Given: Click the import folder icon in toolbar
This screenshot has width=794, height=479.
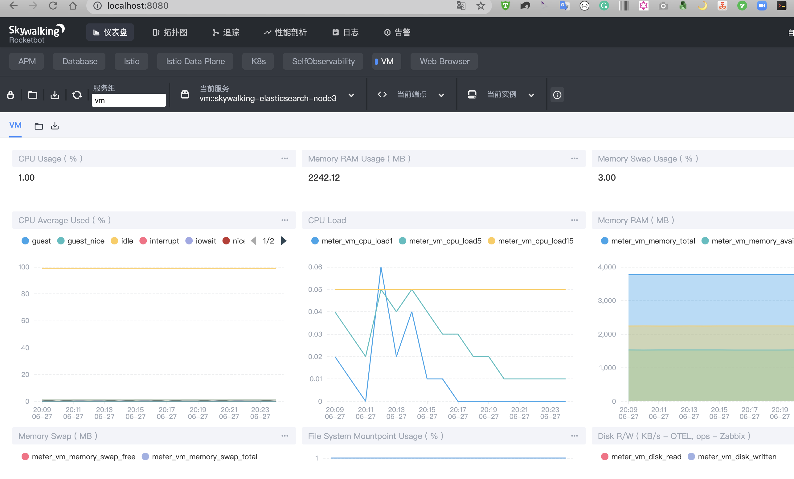Looking at the screenshot, I should click(33, 95).
